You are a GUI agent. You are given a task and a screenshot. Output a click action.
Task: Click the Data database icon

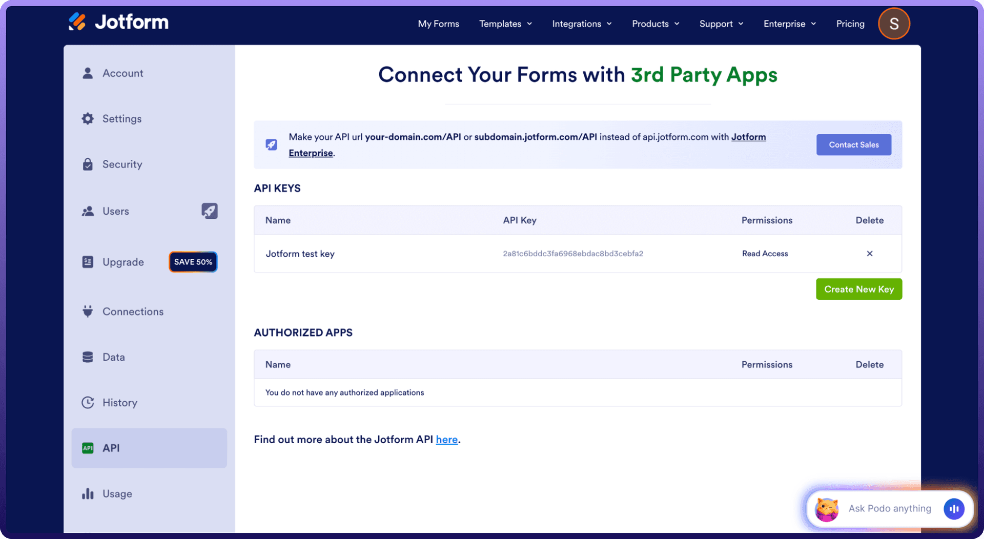coord(88,357)
